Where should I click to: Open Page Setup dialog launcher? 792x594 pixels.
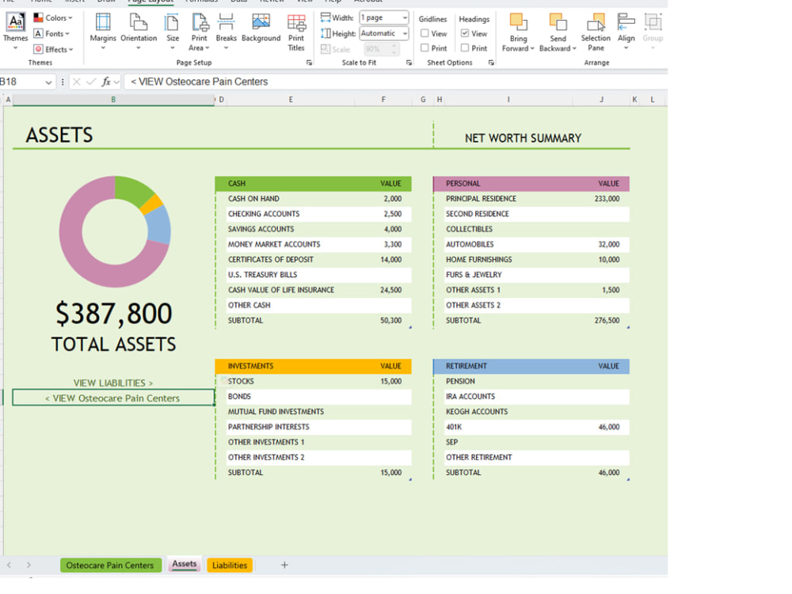point(309,63)
